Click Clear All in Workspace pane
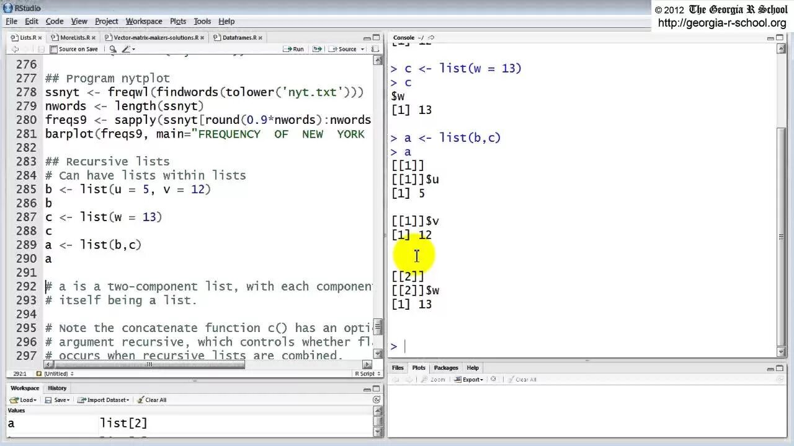Viewport: 794px width, 446px height. tap(152, 400)
